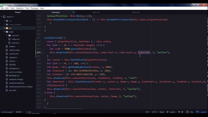Click the highlighted word intersect on line 405
208x117 pixels.
144,52
